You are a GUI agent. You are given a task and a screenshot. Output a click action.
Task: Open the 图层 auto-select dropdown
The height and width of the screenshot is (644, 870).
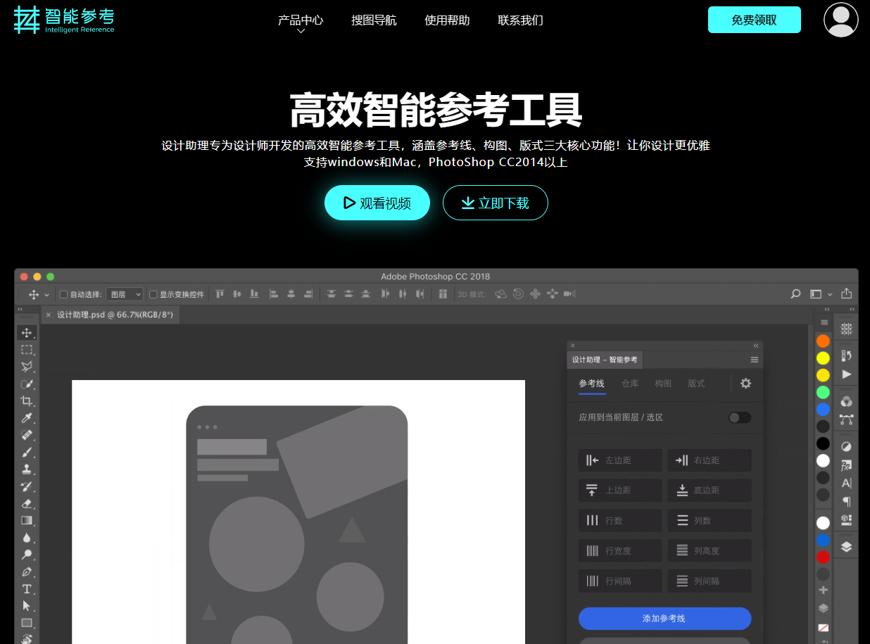[x=125, y=294]
